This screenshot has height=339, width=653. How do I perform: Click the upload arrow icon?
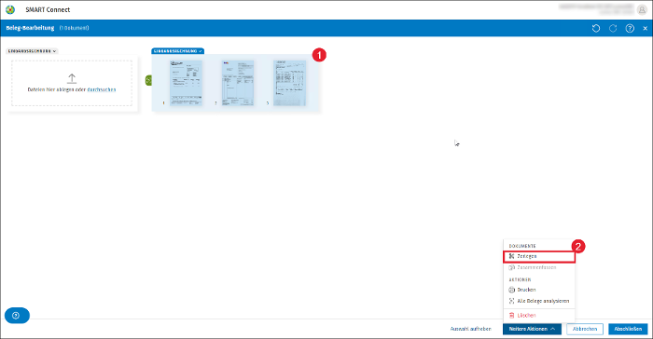[72, 78]
